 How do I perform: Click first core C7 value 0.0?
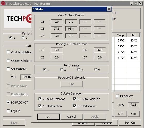click(x=57, y=36)
